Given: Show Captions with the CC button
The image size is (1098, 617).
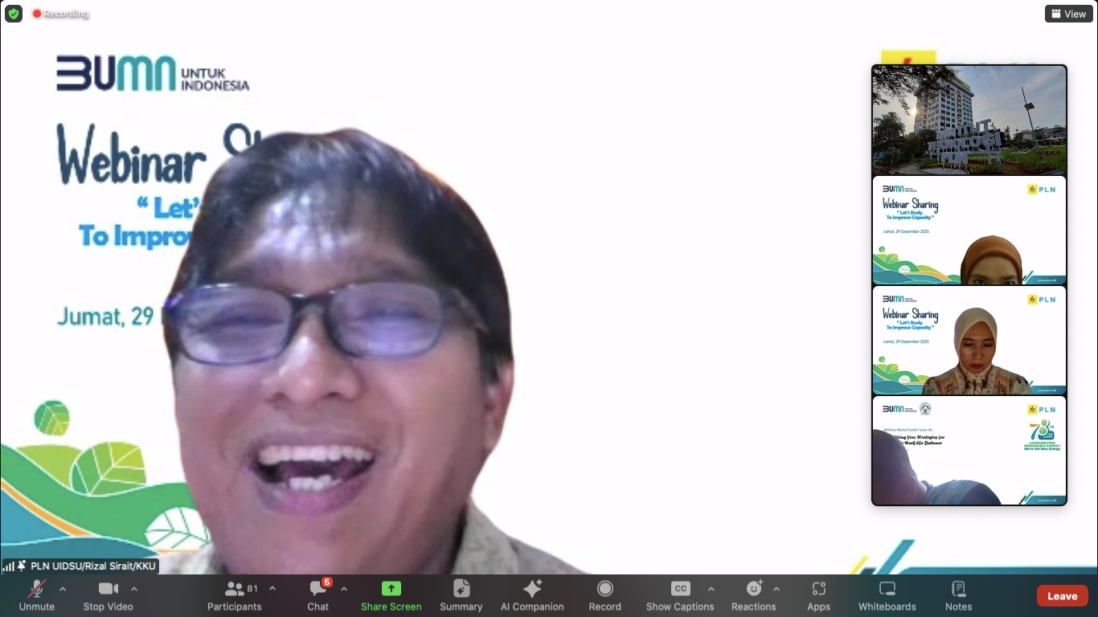Looking at the screenshot, I should [x=680, y=595].
